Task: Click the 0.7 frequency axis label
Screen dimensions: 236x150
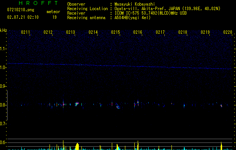Action: [x=3, y=124]
